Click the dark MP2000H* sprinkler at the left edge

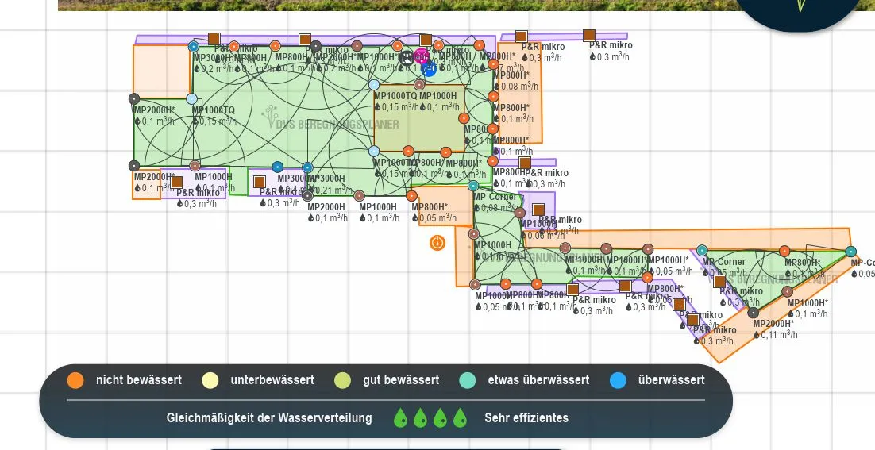(x=134, y=98)
